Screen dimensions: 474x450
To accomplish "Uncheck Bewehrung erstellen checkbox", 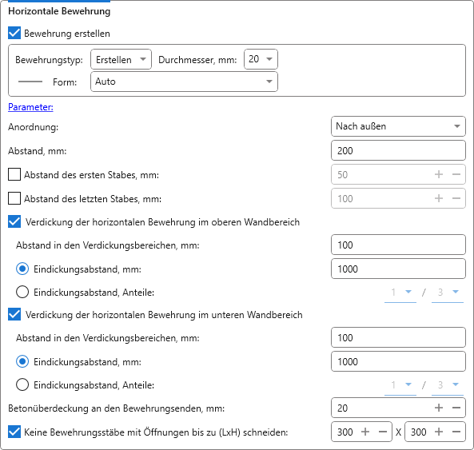I will click(14, 34).
